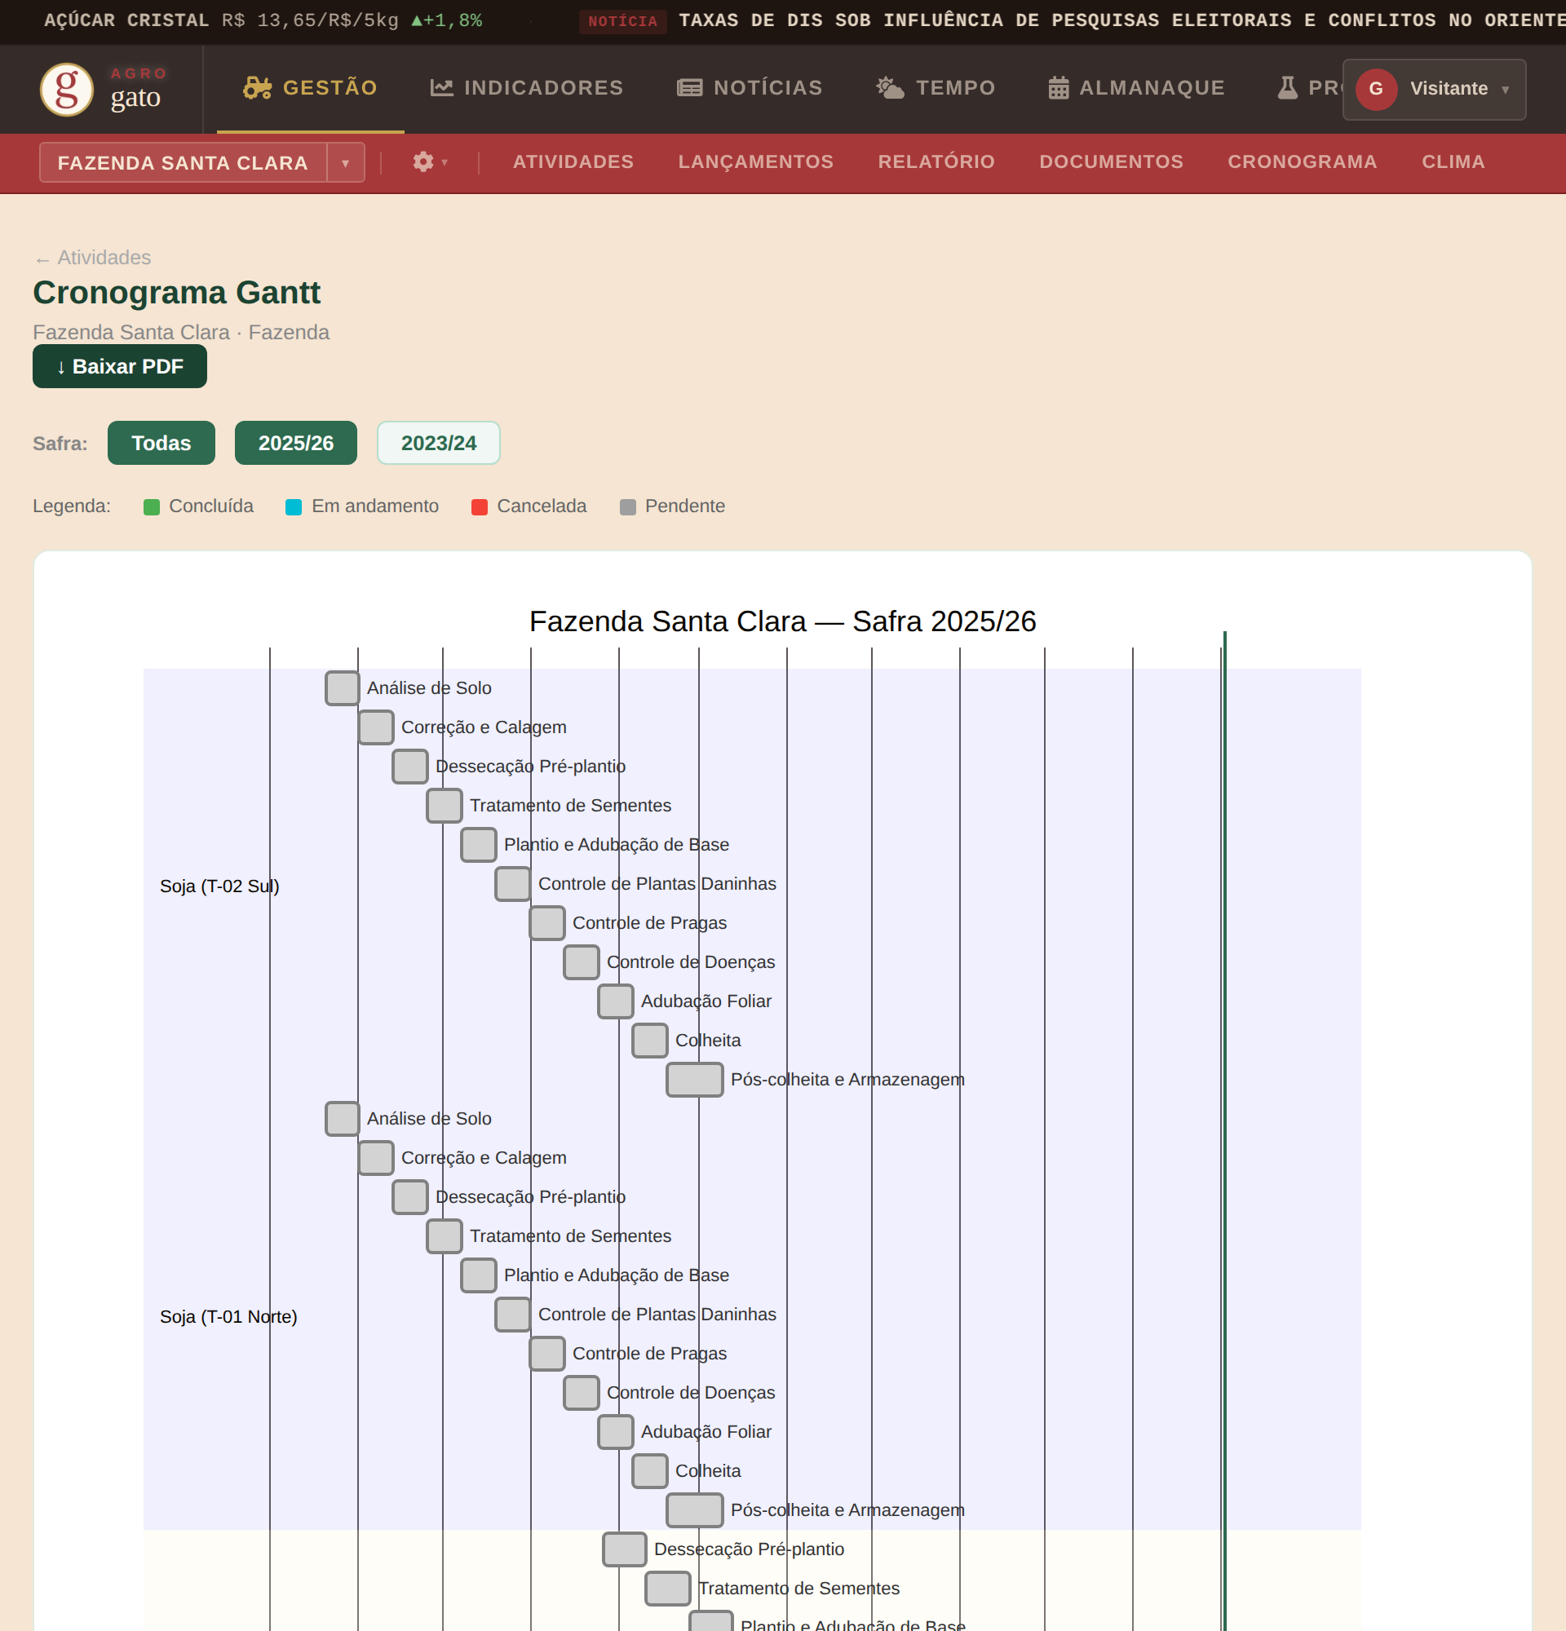The height and width of the screenshot is (1631, 1566).
Task: Click the Soja (T-01 Norte) Controle de Pragas bar
Action: [547, 1353]
